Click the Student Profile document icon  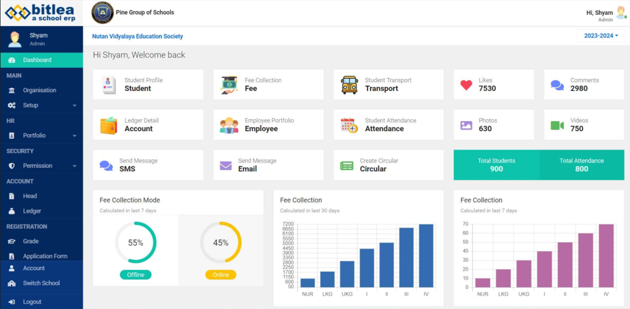(x=108, y=85)
